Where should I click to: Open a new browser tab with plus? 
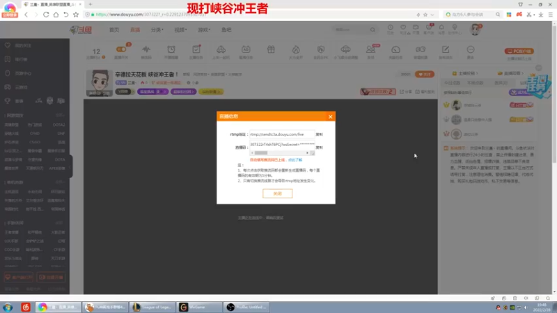pos(91,4)
